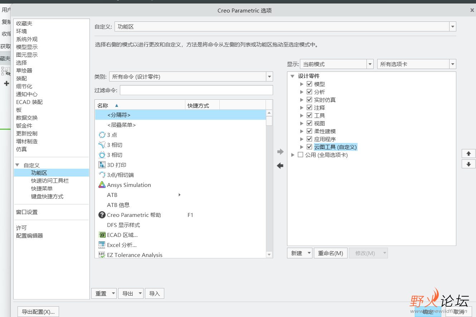The height and width of the screenshot is (317, 476).
Task: Open the 自定义 功能区 dropdown
Action: [453, 26]
